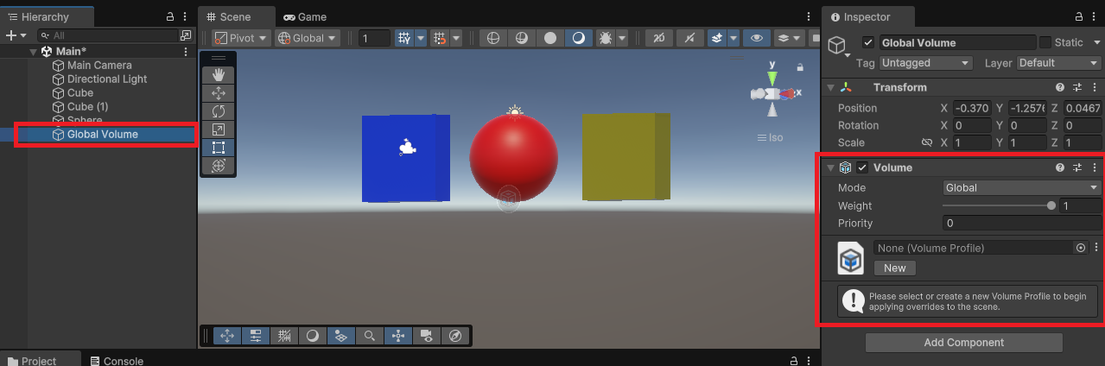The image size is (1105, 366).
Task: Open the grid snapping dropdown arrow
Action: [x=421, y=38]
